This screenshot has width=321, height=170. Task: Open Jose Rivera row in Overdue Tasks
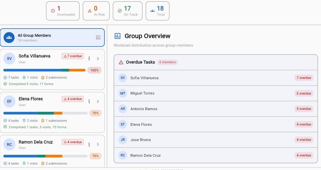click(x=216, y=140)
